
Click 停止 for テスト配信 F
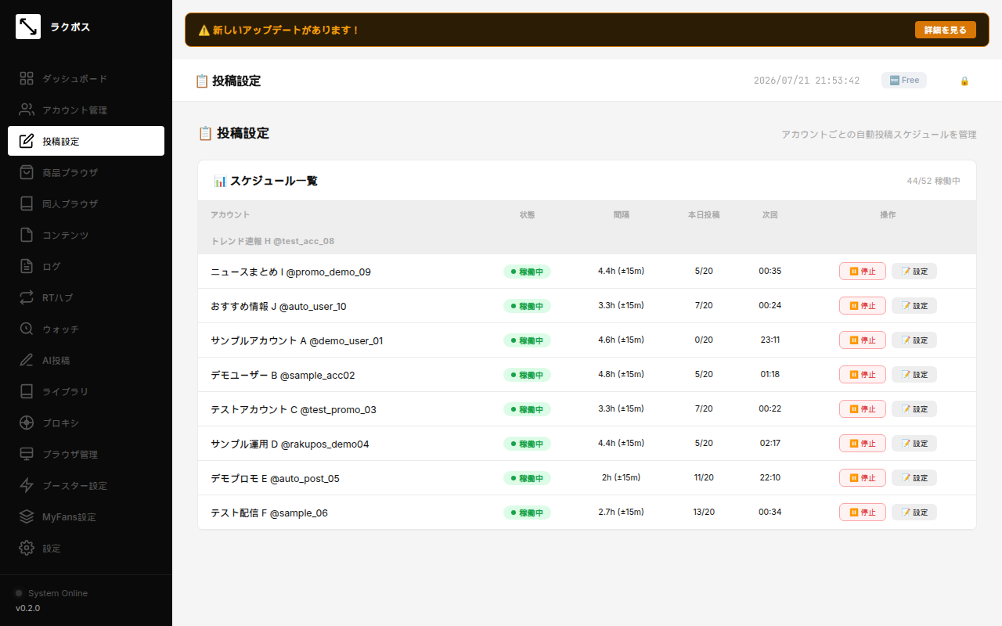point(863,512)
